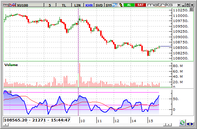Viewport: 197px width, 129px height.
Task: Click the 50 level on the TKE axis
Action: pos(176,99)
